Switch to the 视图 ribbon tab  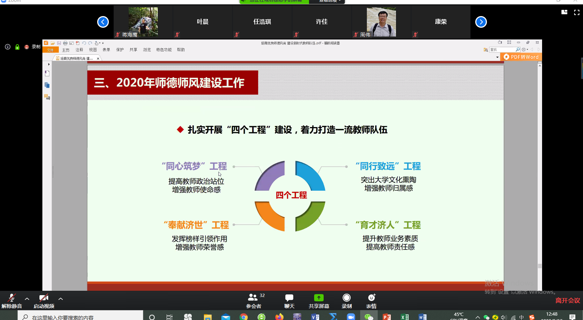93,50
